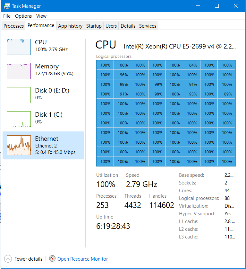This screenshot has width=246, height=269.
Task: Switch to the App history tab
Action: pos(70,26)
